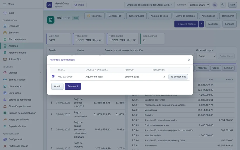Image resolution: width=240 pixels, height=150 pixels.
Task: Open the hamburger Menú icon
Action: click(4, 4)
